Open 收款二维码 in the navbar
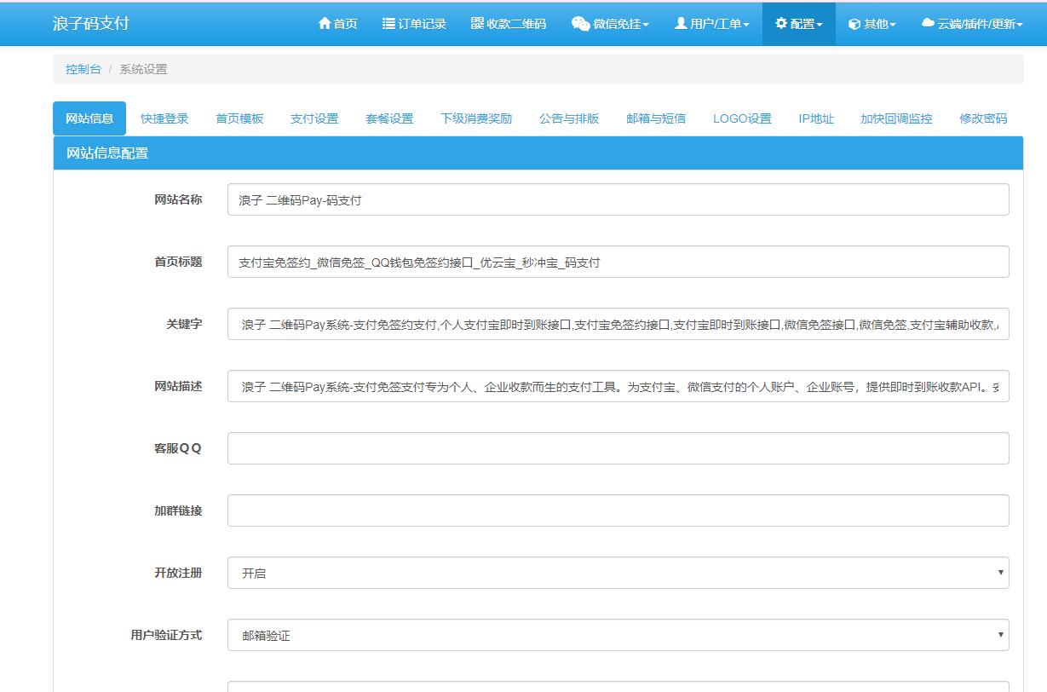Image resolution: width=1047 pixels, height=692 pixels. click(x=509, y=24)
